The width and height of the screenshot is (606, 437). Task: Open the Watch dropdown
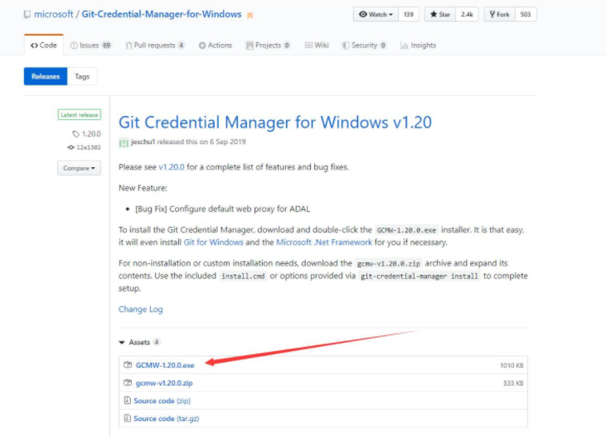coord(376,14)
